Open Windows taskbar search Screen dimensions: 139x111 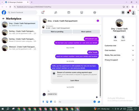[x=8, y=109]
